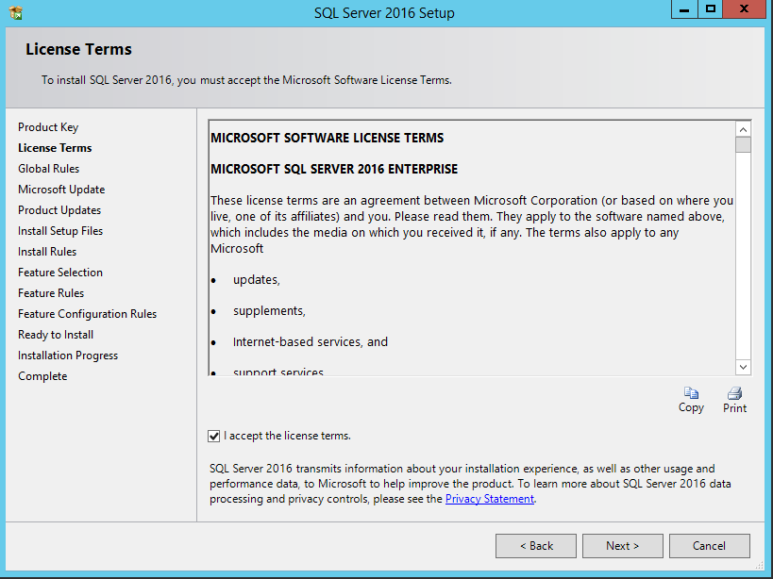
Task: Click the Copy license text icon
Action: pyautogui.click(x=691, y=393)
